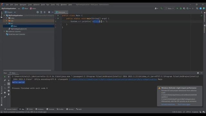Viewport: 206px width, 116px height.
Task: Open user account dropdown in toolbar
Action: tap(156, 8)
